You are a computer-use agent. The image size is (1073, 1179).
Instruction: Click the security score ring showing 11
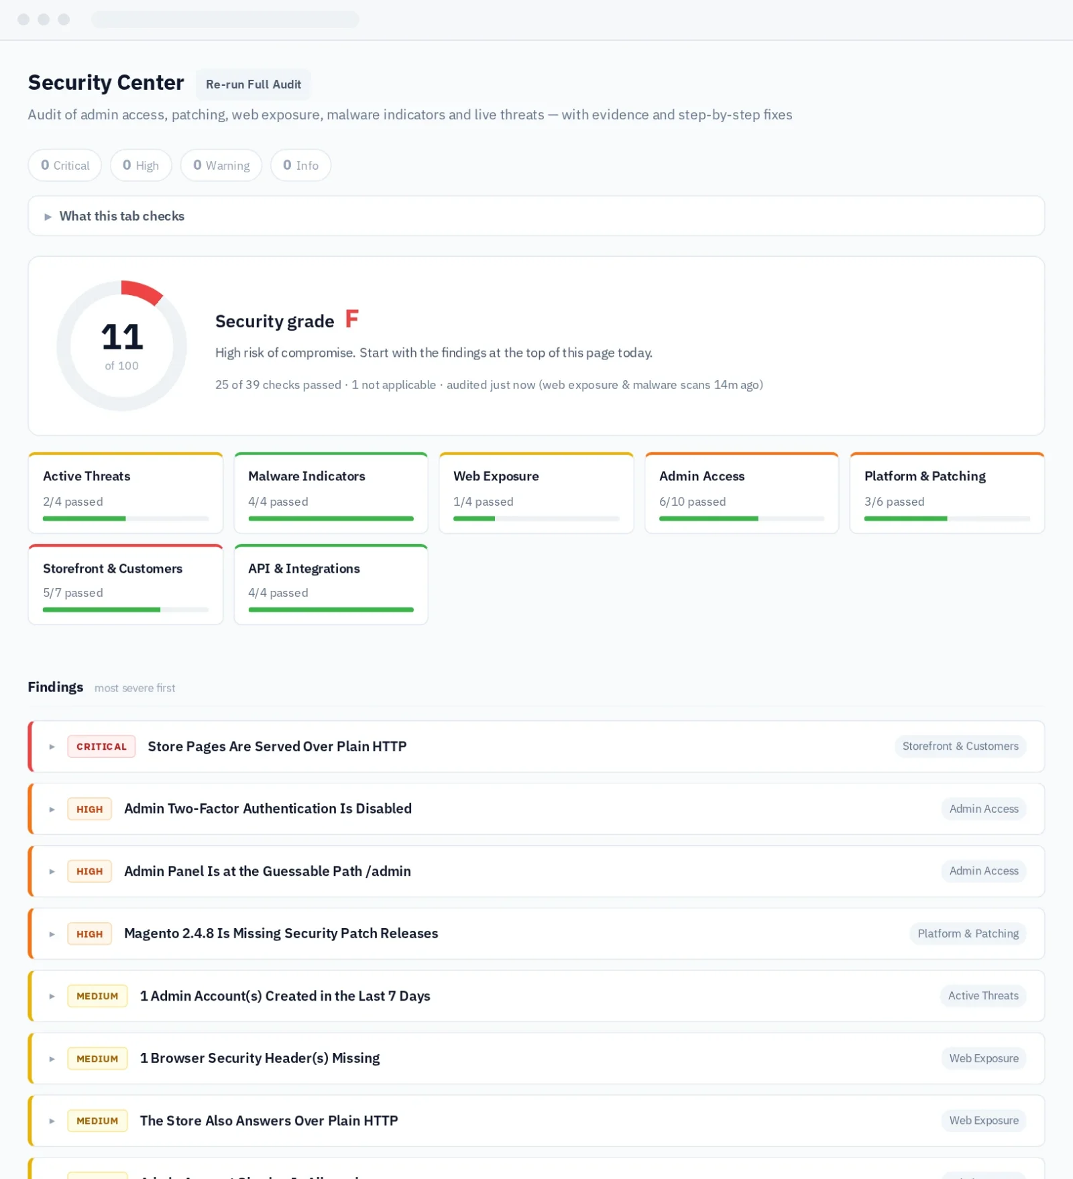click(121, 345)
